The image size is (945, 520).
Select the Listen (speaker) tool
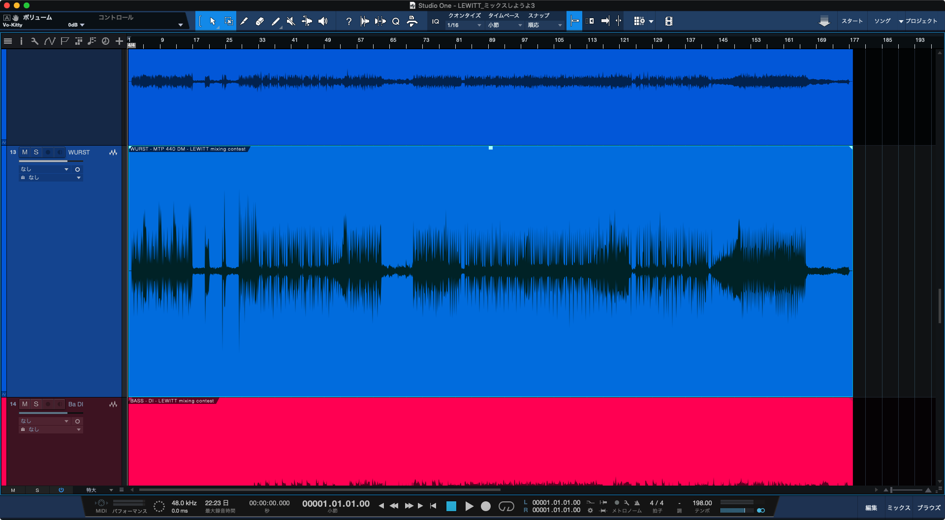click(323, 21)
